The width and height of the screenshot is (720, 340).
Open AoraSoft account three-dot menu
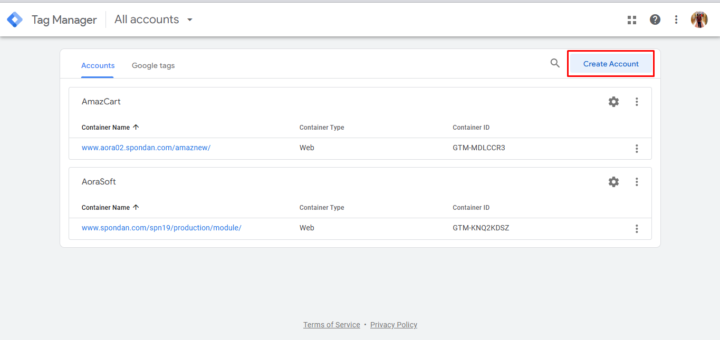pyautogui.click(x=637, y=182)
